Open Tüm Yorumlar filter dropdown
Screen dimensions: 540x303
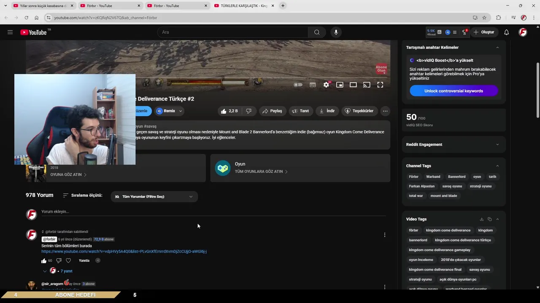[x=154, y=197]
